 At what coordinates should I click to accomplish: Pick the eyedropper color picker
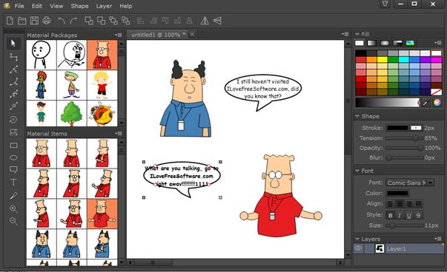coord(426,102)
